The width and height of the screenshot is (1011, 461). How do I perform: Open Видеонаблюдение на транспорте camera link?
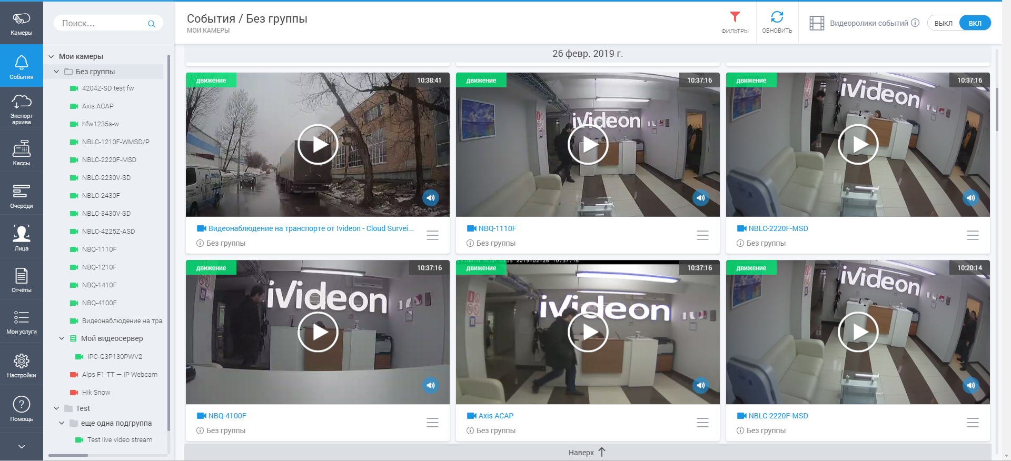coord(311,228)
